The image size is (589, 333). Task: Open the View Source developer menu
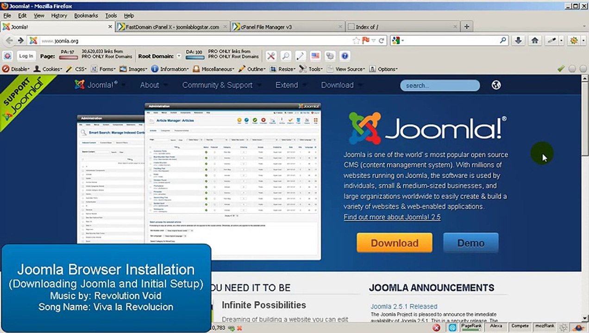(346, 69)
